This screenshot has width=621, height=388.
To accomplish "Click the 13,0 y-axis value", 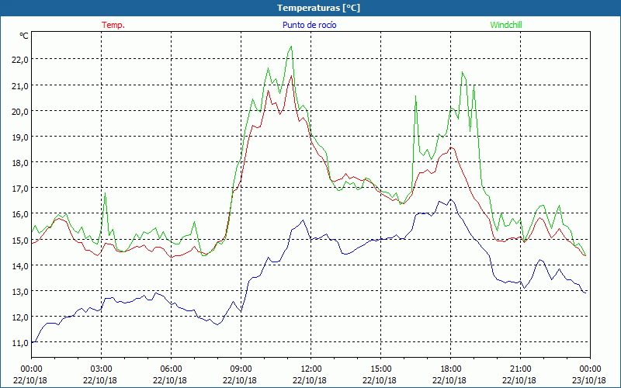I will pos(20,292).
